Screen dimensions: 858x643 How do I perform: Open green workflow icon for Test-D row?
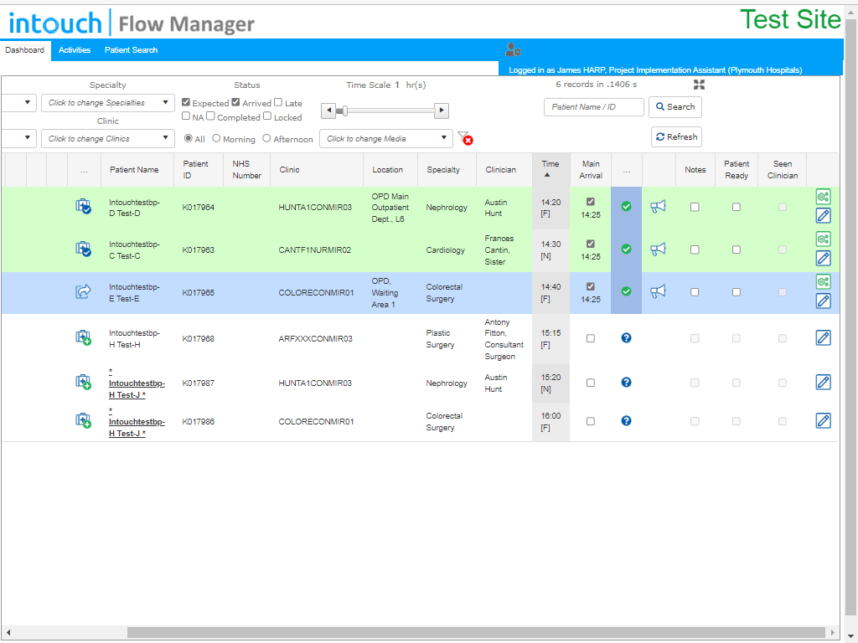[x=823, y=196]
